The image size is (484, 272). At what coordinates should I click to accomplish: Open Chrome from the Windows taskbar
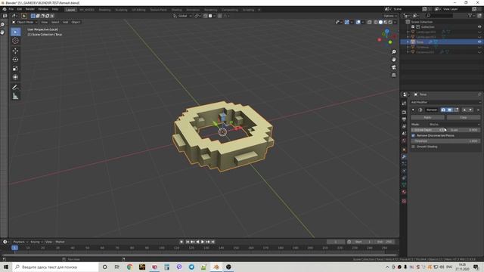click(x=129, y=267)
